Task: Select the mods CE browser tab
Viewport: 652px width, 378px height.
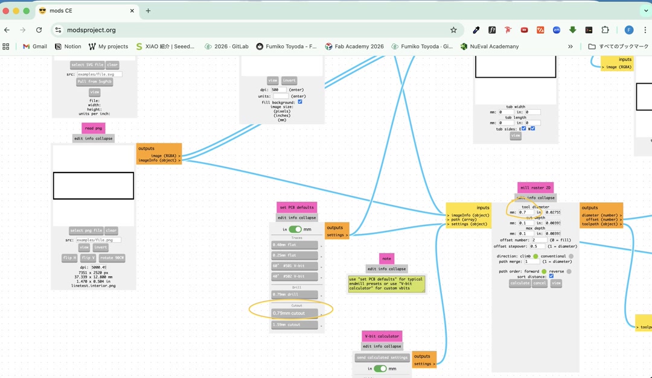Action: [86, 11]
